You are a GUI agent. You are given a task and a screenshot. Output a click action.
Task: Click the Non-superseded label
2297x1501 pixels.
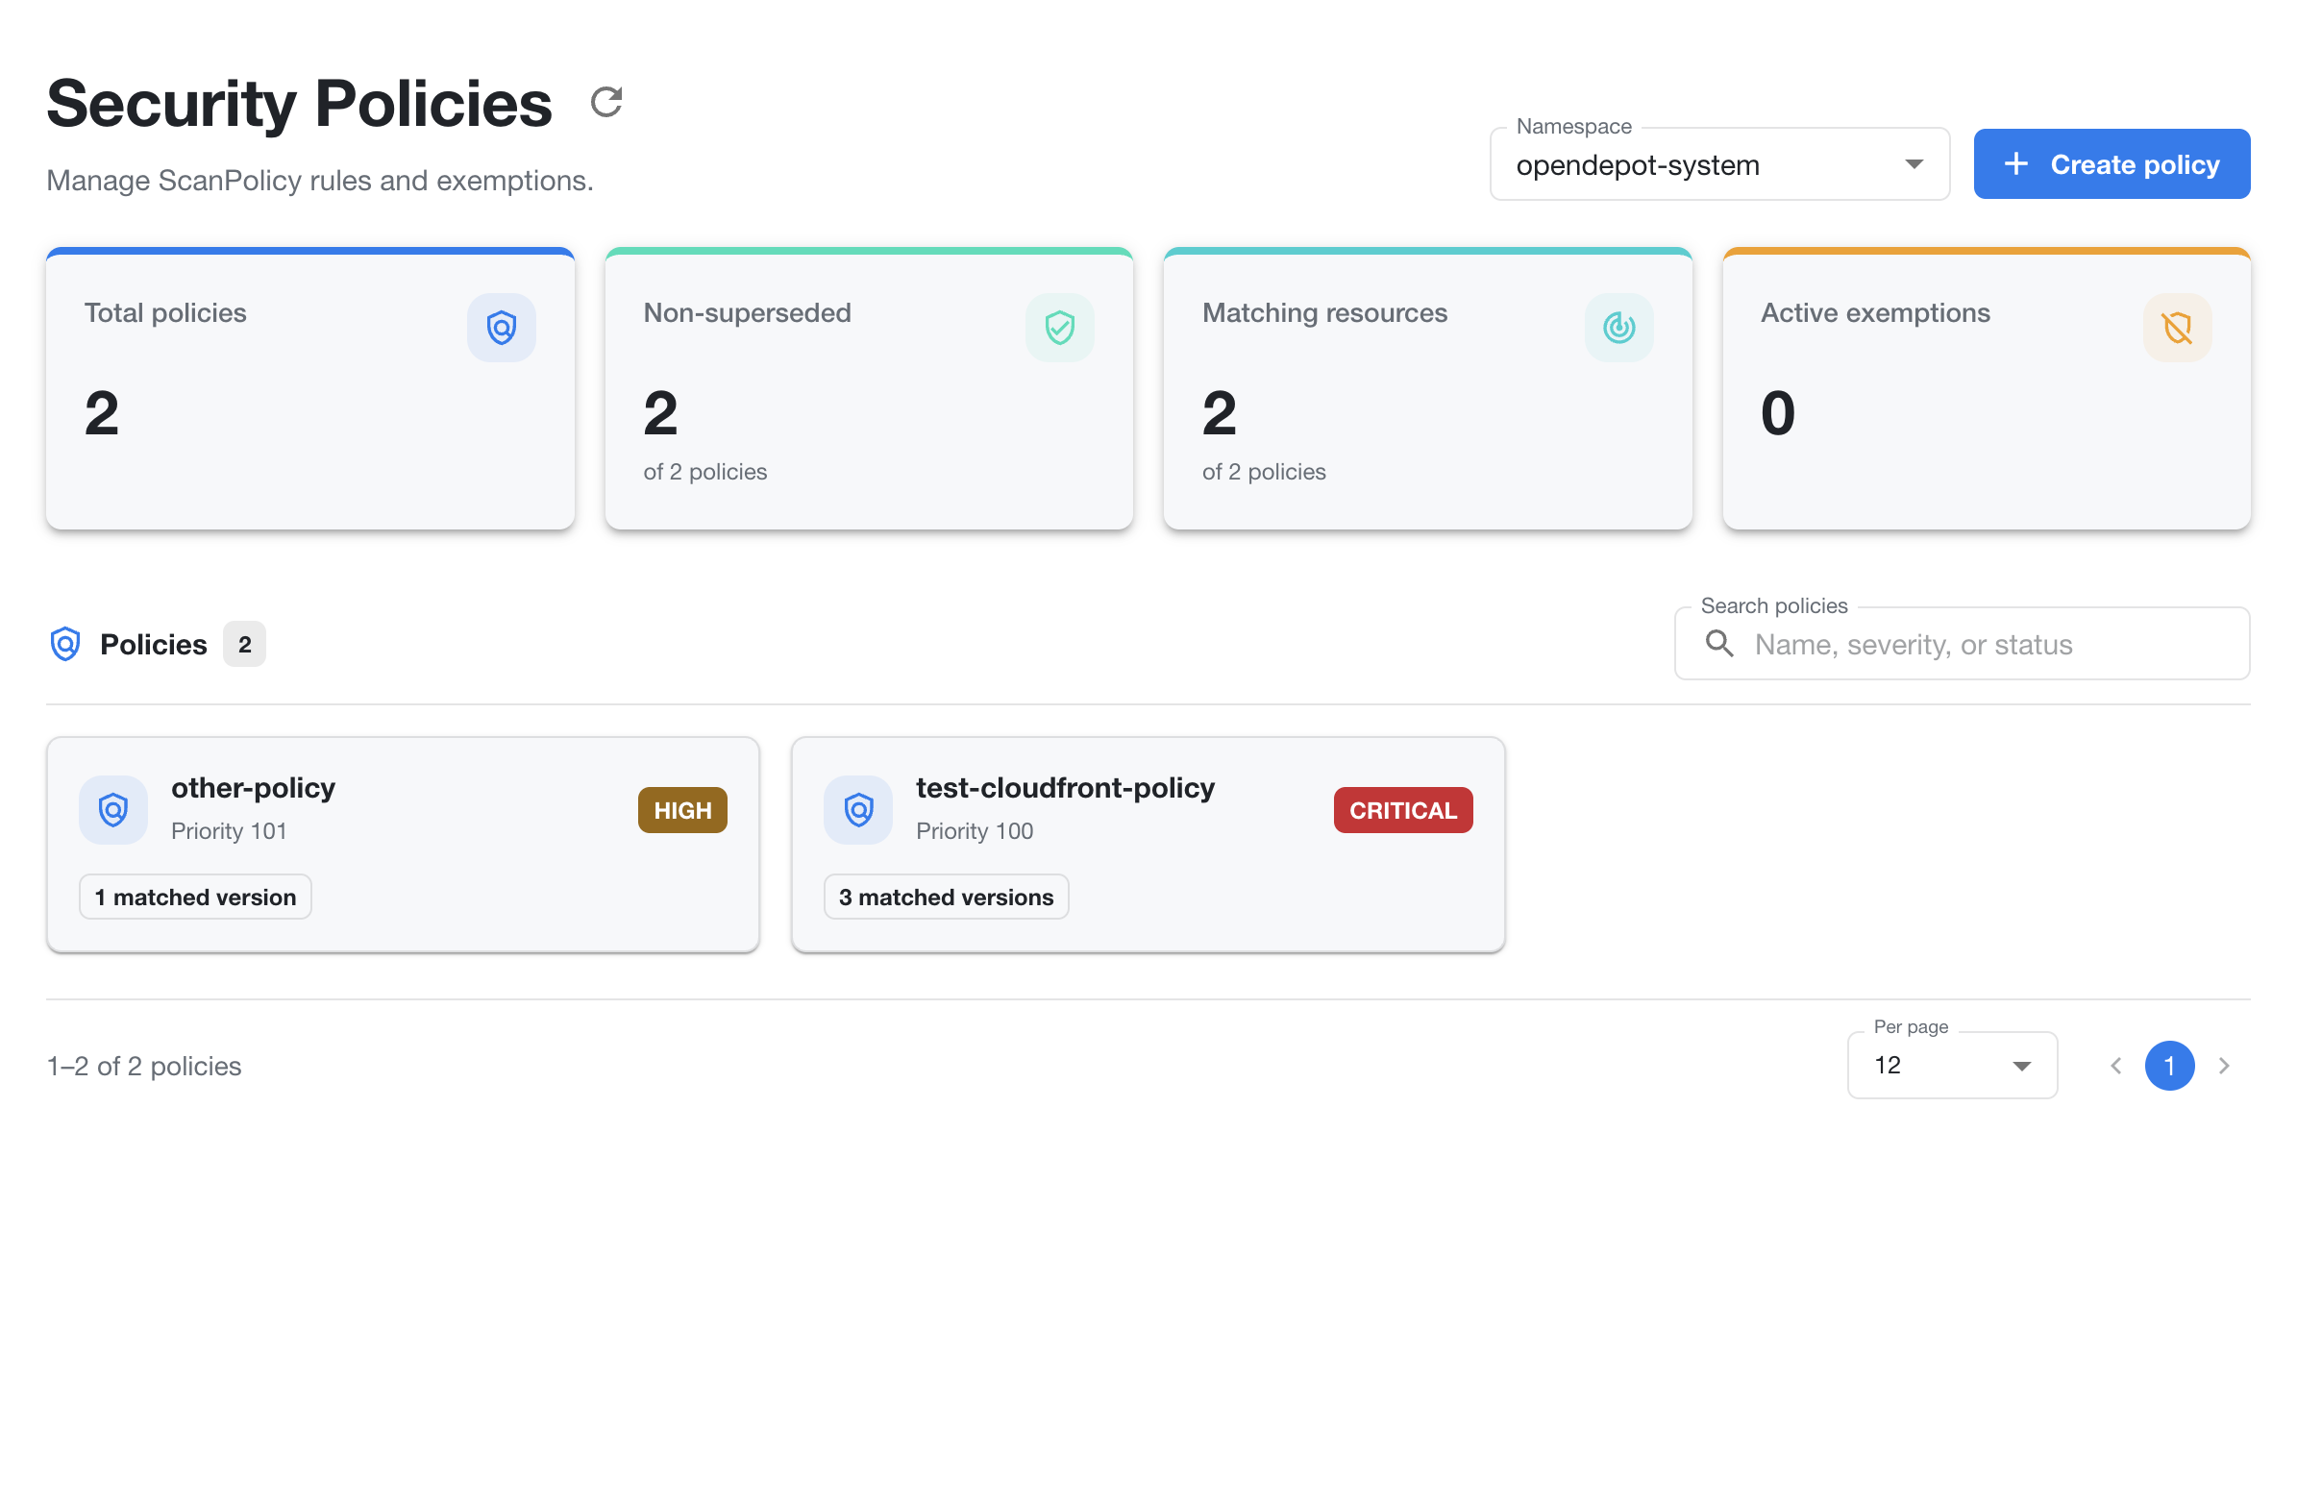pyautogui.click(x=747, y=312)
